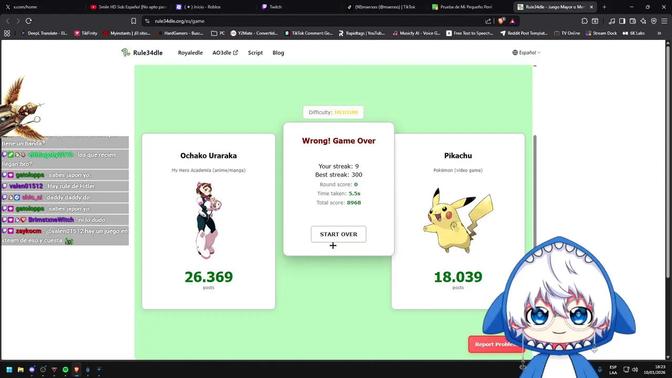Reload the current page

pyautogui.click(x=28, y=21)
